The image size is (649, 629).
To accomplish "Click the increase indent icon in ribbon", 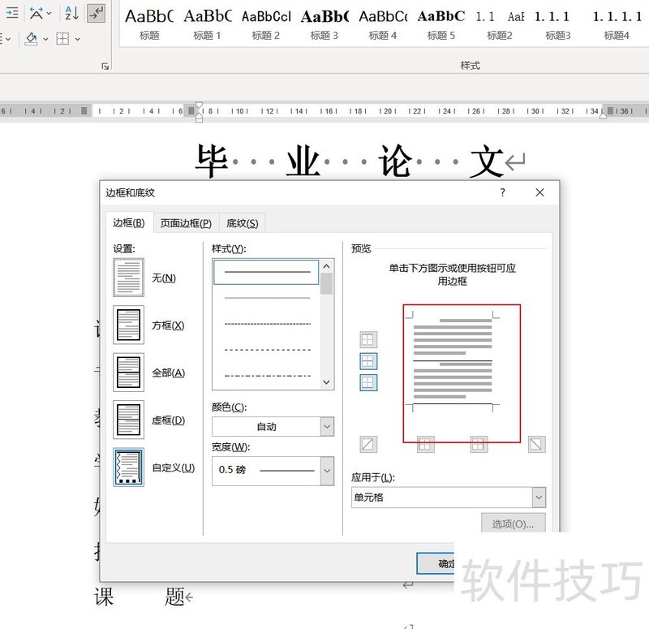I will pos(12,13).
